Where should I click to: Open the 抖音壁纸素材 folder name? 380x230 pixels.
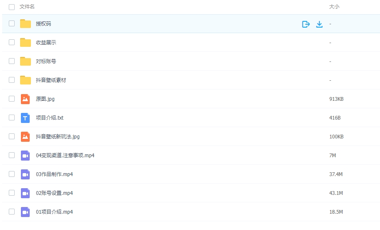point(51,80)
